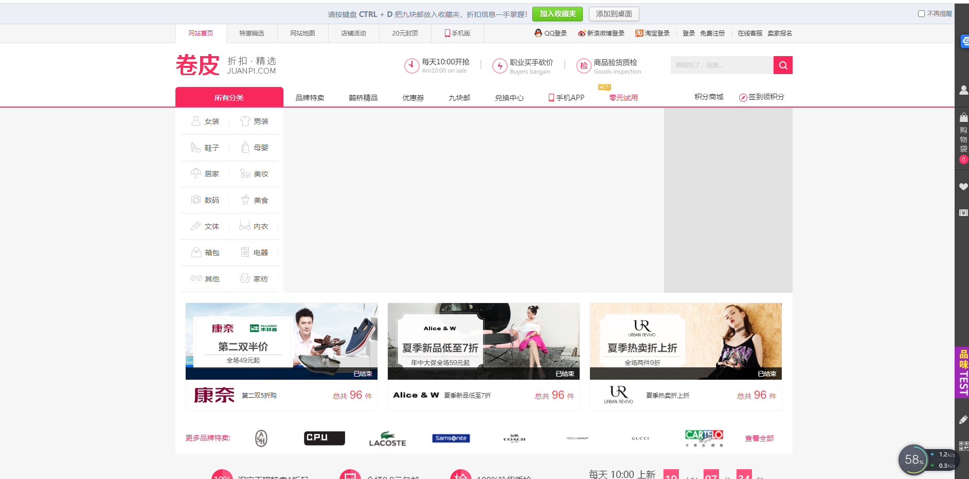Select the Lacoste brand logo
The width and height of the screenshot is (969, 479).
pos(388,438)
